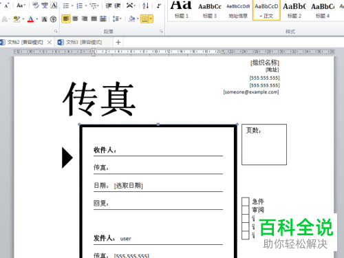Apply character border with the boxed A icon

point(54,6)
